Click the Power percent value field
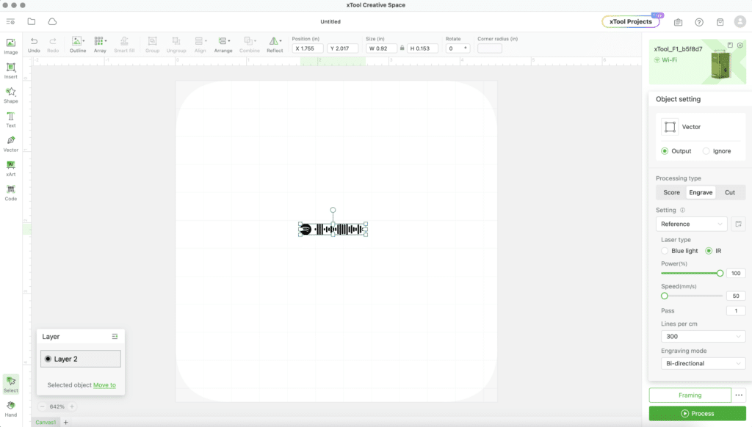The width and height of the screenshot is (752, 427). click(736, 273)
